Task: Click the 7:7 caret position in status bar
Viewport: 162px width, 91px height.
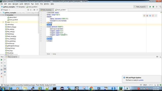Action: click(x=141, y=85)
